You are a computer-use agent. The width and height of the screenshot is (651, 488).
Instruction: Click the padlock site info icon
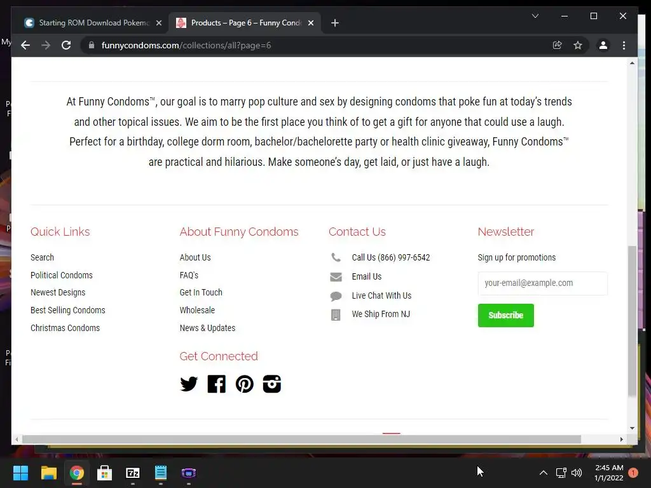[92, 45]
